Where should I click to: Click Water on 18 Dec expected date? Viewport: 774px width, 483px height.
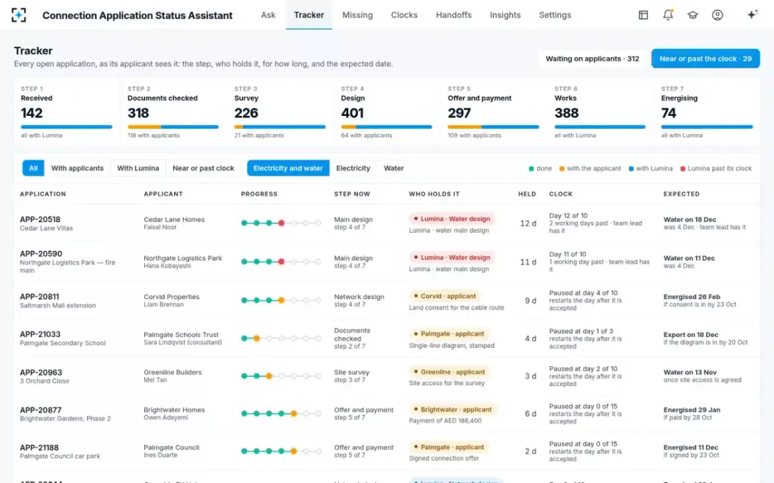click(x=690, y=220)
